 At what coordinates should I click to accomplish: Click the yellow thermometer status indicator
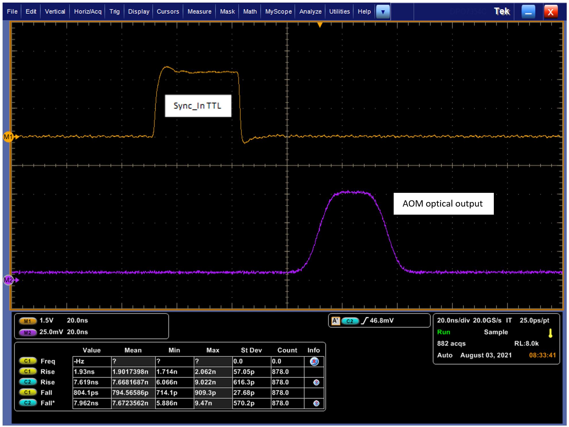click(x=550, y=333)
